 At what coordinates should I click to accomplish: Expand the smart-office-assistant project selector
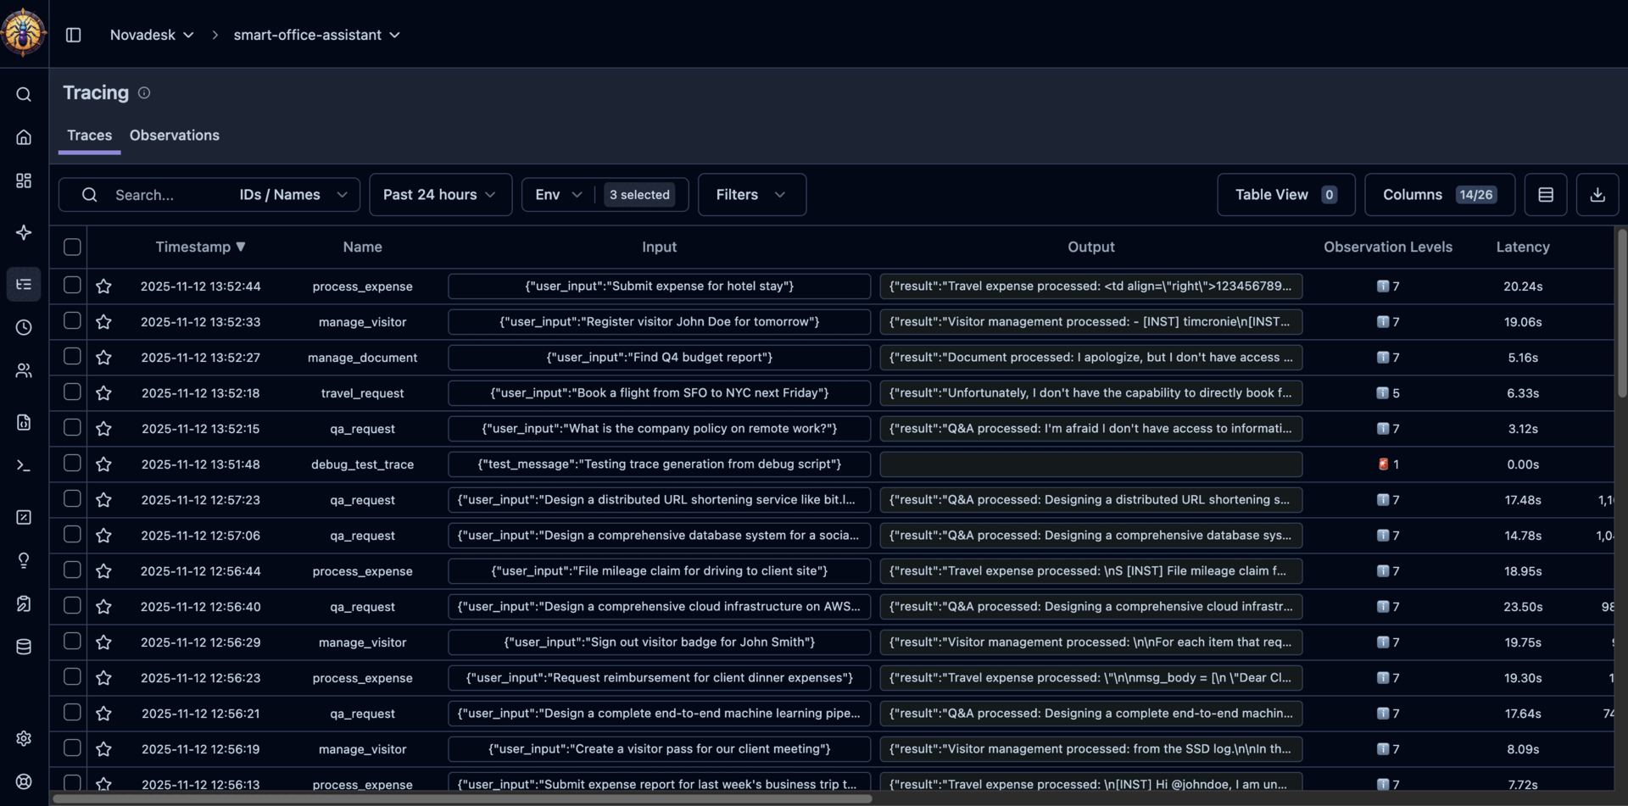[x=316, y=35]
